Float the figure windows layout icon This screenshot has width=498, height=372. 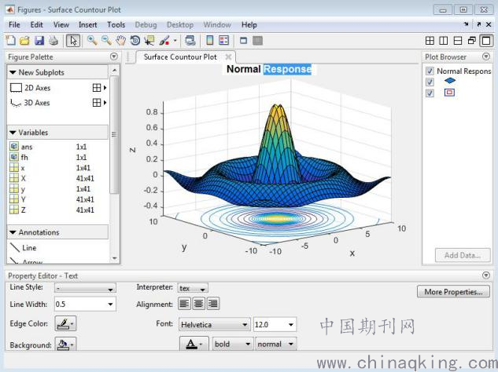(x=471, y=41)
